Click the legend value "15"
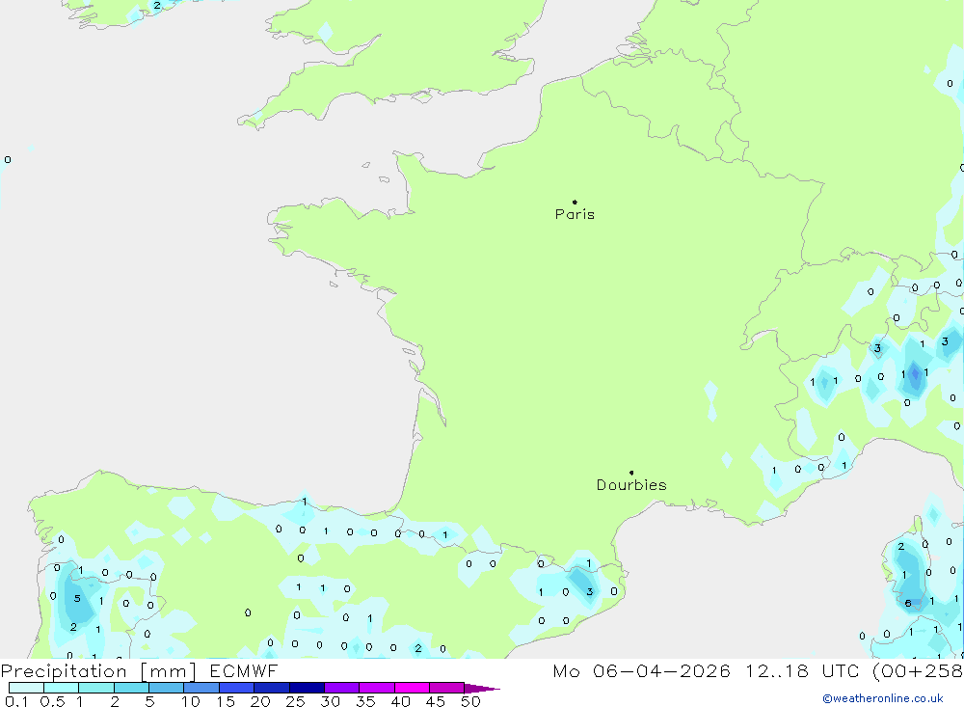Screen dimensions: 964x707 [x=226, y=701]
